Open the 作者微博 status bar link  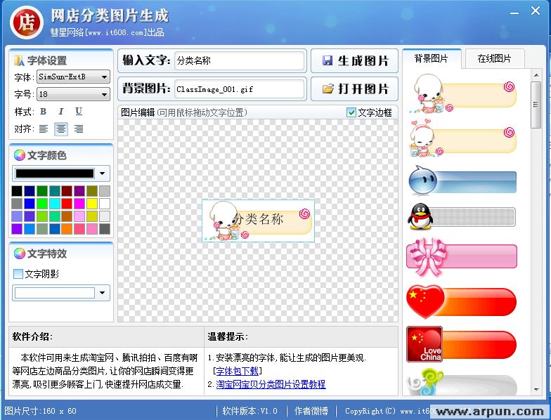(311, 411)
